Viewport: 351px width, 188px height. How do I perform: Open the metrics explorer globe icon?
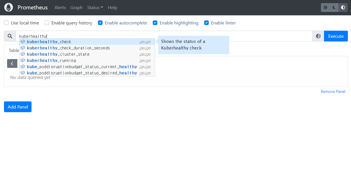coord(318,36)
